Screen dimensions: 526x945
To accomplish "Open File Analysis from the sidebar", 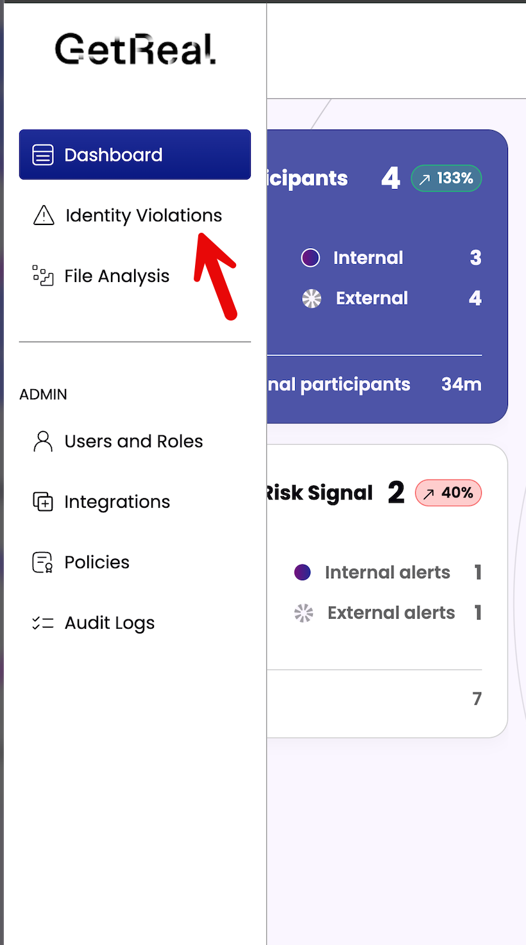I will tap(117, 276).
